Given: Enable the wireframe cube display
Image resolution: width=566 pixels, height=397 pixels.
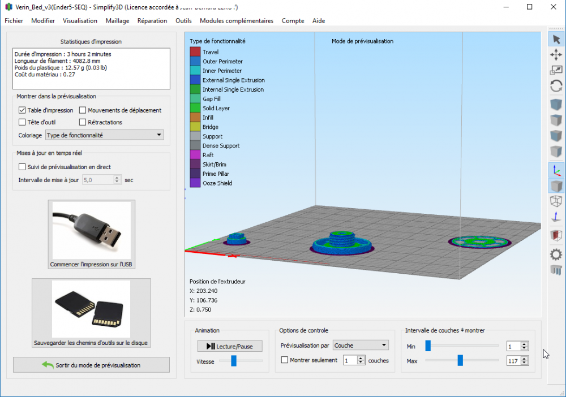Looking at the screenshot, I should click(x=556, y=201).
